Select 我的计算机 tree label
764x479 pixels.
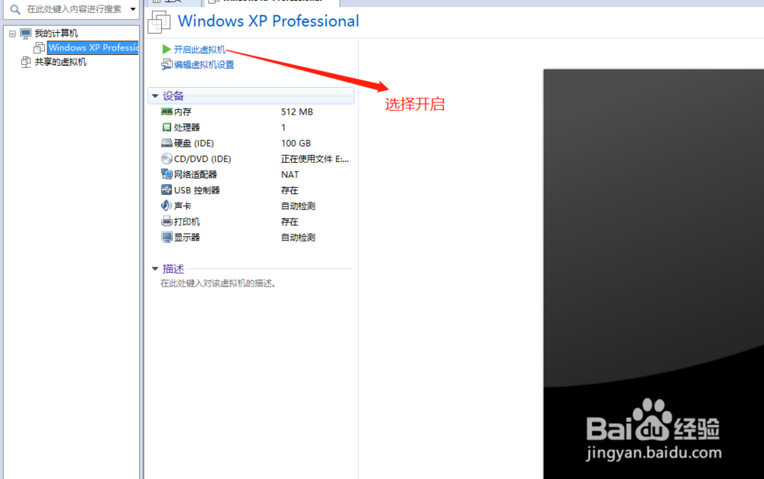(x=56, y=33)
